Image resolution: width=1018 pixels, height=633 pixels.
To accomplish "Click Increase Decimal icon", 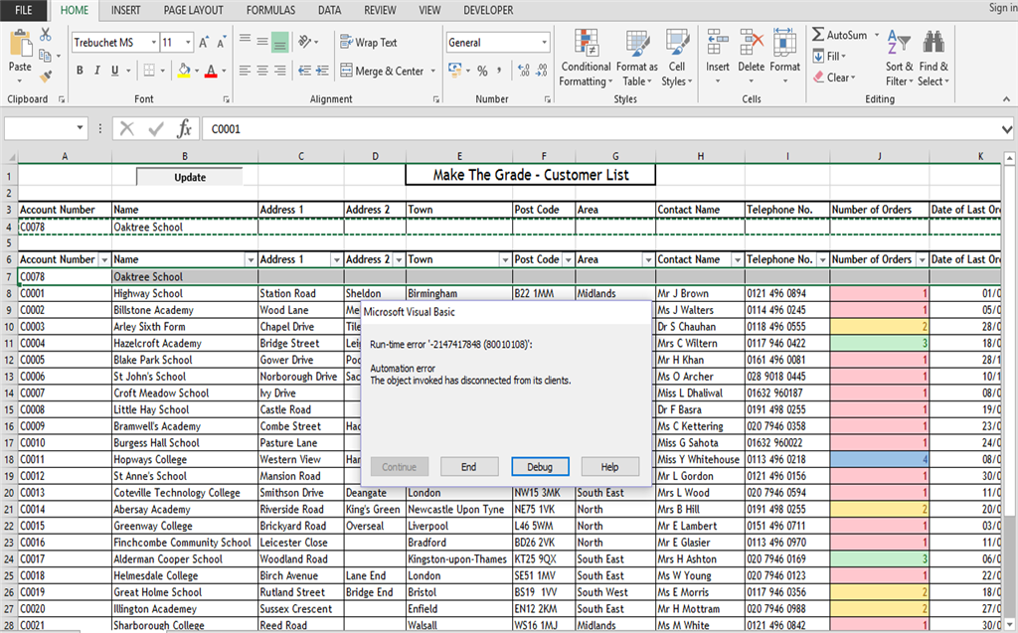I will (524, 71).
